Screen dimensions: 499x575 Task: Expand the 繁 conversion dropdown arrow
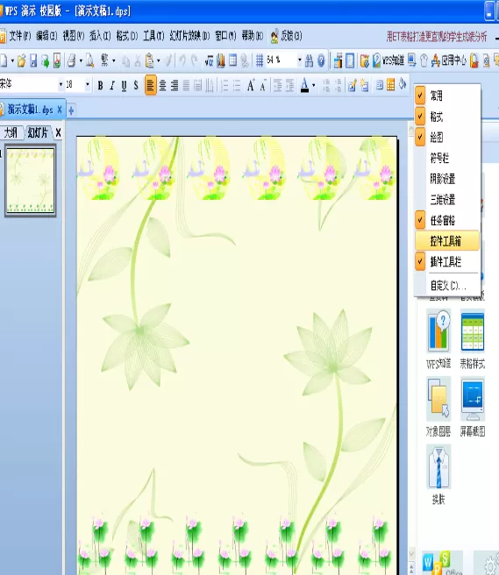(x=114, y=60)
